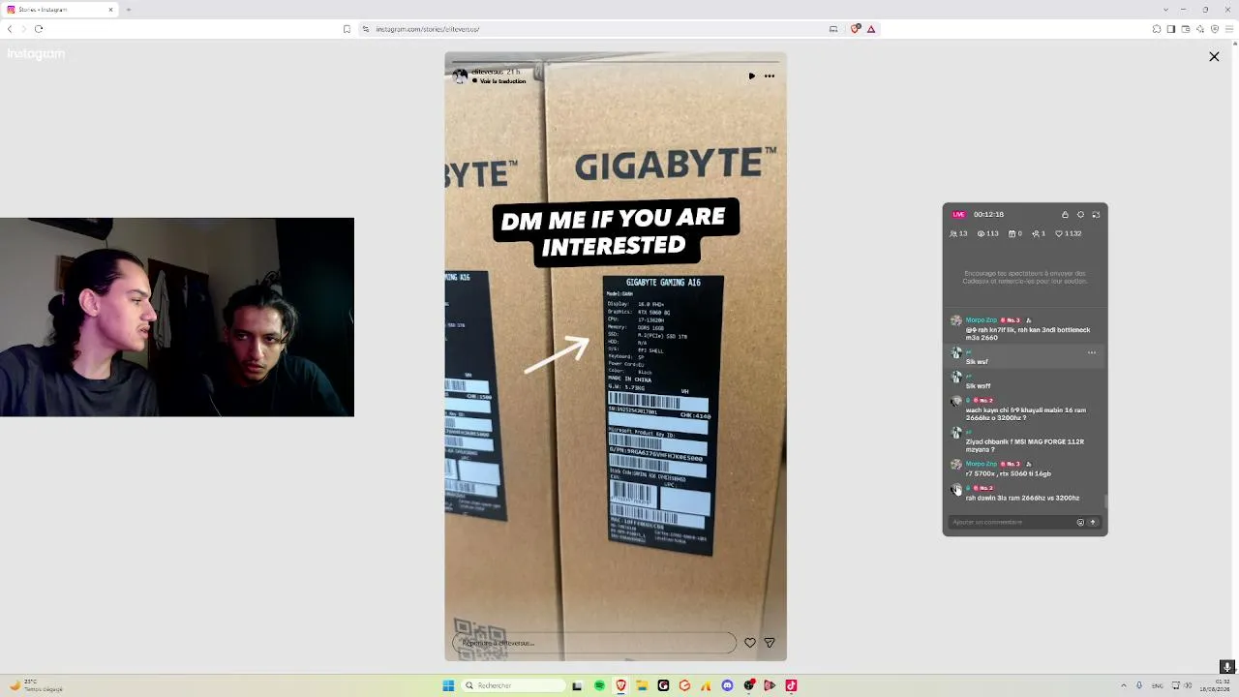Image resolution: width=1239 pixels, height=697 pixels.
Task: Click the "r7 5700x, rtx 5060 ti 16gb" comment
Action: [x=1008, y=473]
